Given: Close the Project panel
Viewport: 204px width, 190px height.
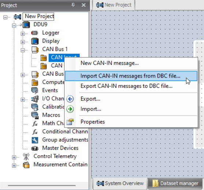Looking at the screenshot, I should (84, 5).
